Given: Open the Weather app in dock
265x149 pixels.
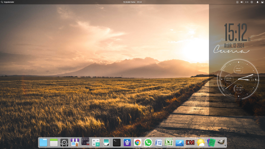Looking at the screenshot, I should (201, 143).
